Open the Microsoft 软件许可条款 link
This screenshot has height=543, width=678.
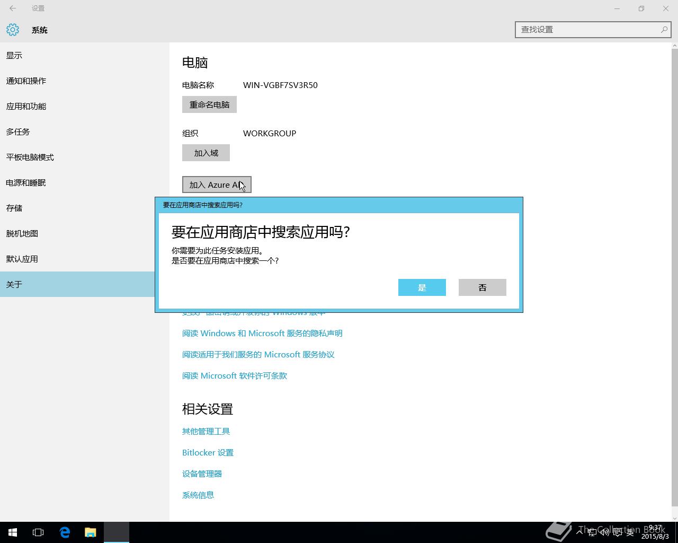pyautogui.click(x=235, y=375)
